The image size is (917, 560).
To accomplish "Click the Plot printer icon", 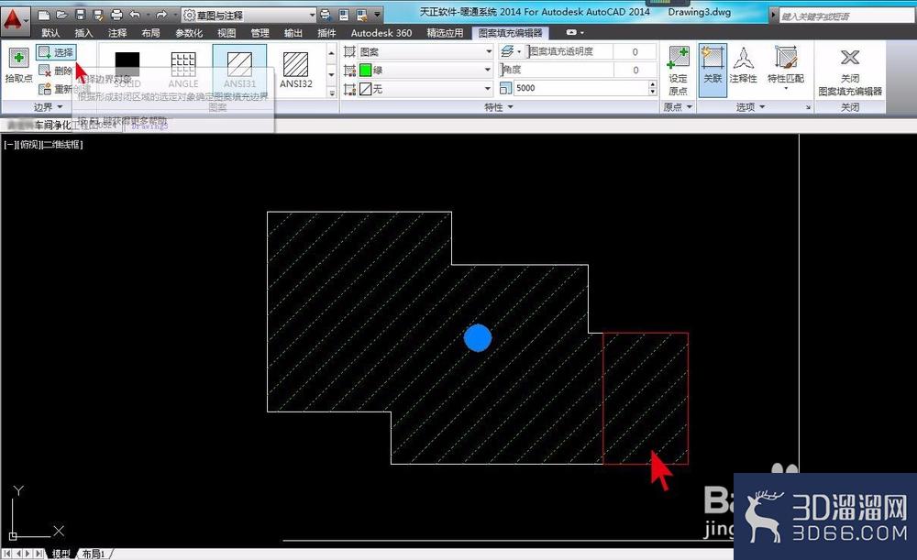I will 117,15.
